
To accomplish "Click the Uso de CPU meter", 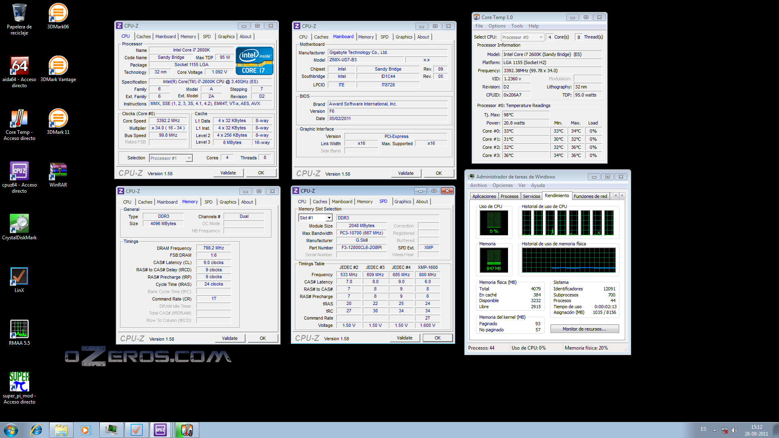I will coord(494,223).
